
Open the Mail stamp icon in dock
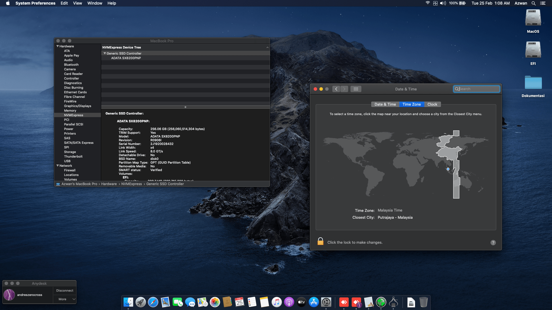pos(165,302)
